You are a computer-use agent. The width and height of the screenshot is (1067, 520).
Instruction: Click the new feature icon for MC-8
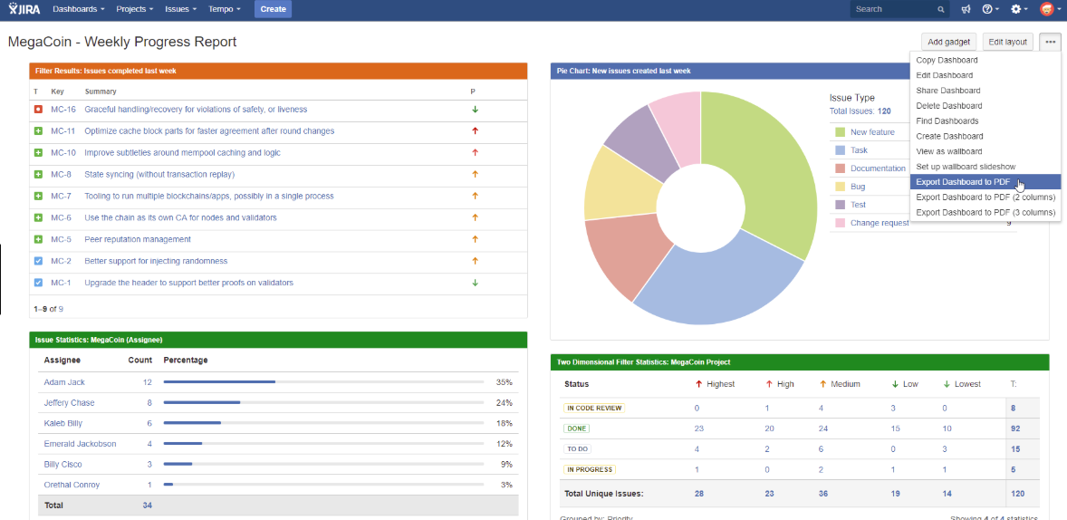38,174
